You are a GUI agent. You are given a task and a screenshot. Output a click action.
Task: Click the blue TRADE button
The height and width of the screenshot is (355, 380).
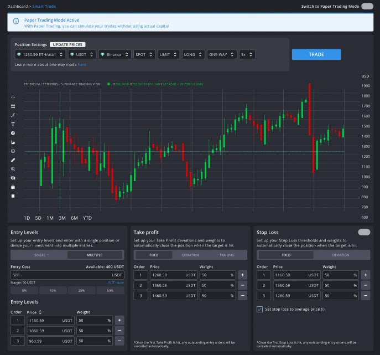click(x=316, y=55)
